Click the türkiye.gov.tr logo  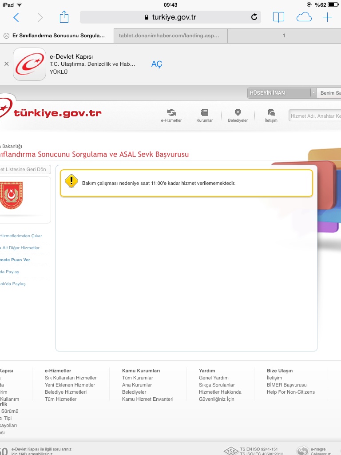51,112
